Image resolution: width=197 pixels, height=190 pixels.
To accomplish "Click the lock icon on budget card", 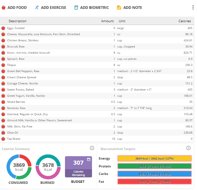I will click(x=89, y=159).
